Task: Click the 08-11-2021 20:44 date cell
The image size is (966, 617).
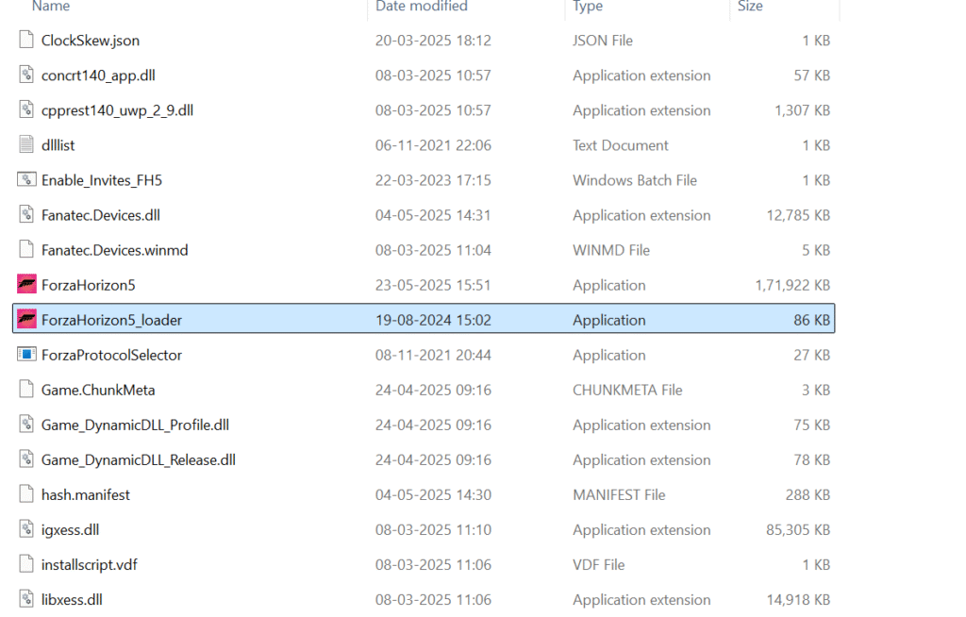Action: point(433,356)
